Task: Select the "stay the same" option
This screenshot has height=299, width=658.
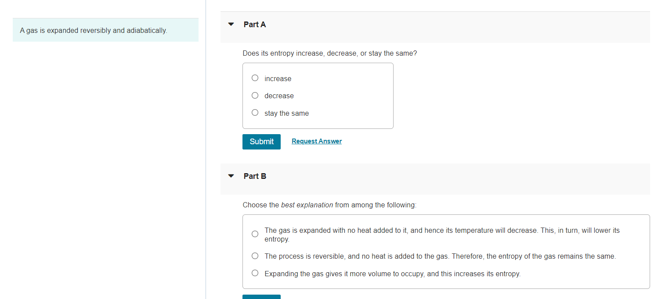Action: 255,112
